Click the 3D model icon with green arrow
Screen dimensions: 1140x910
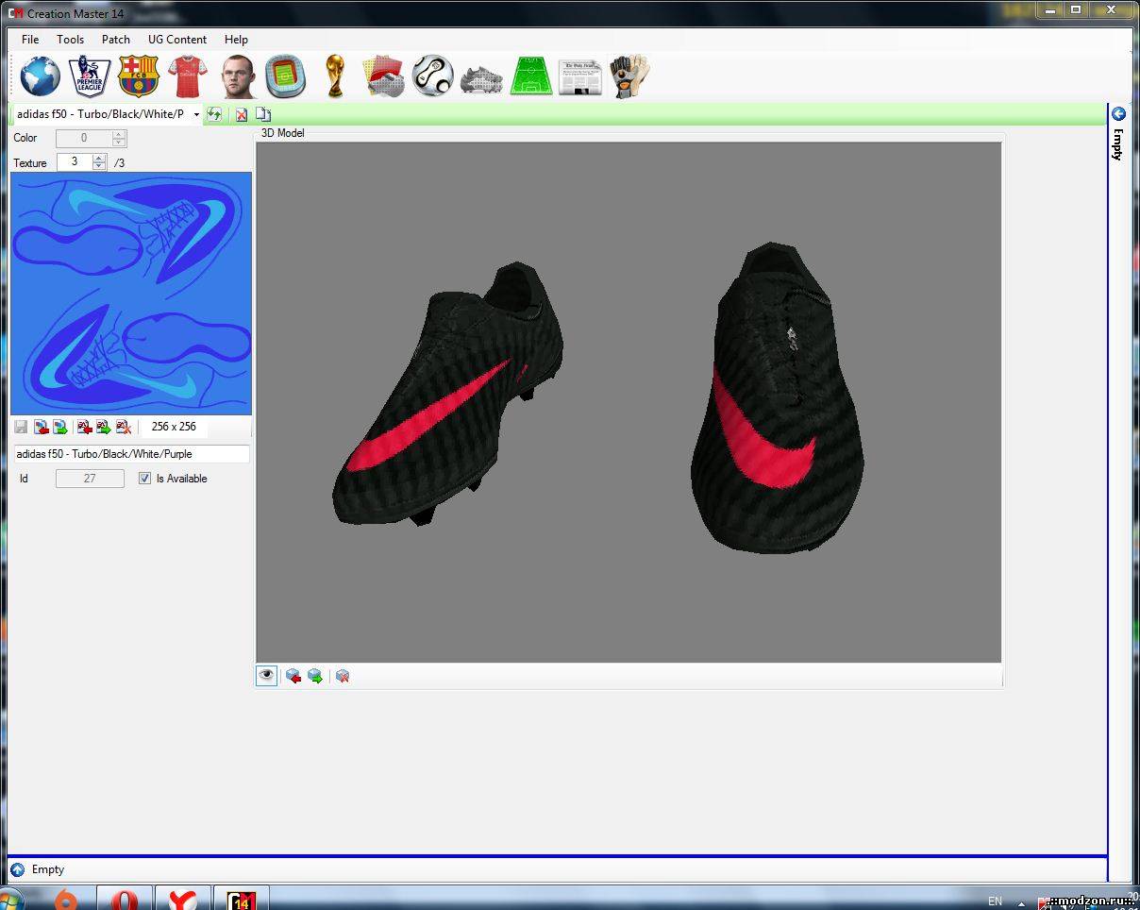[x=315, y=676]
